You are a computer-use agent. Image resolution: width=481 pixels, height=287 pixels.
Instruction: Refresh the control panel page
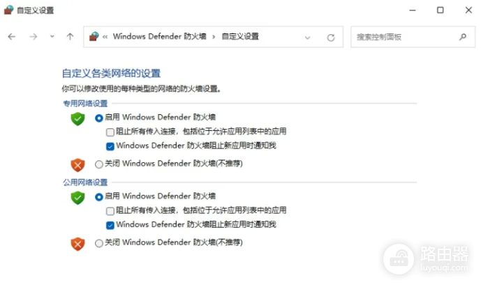[x=331, y=38]
